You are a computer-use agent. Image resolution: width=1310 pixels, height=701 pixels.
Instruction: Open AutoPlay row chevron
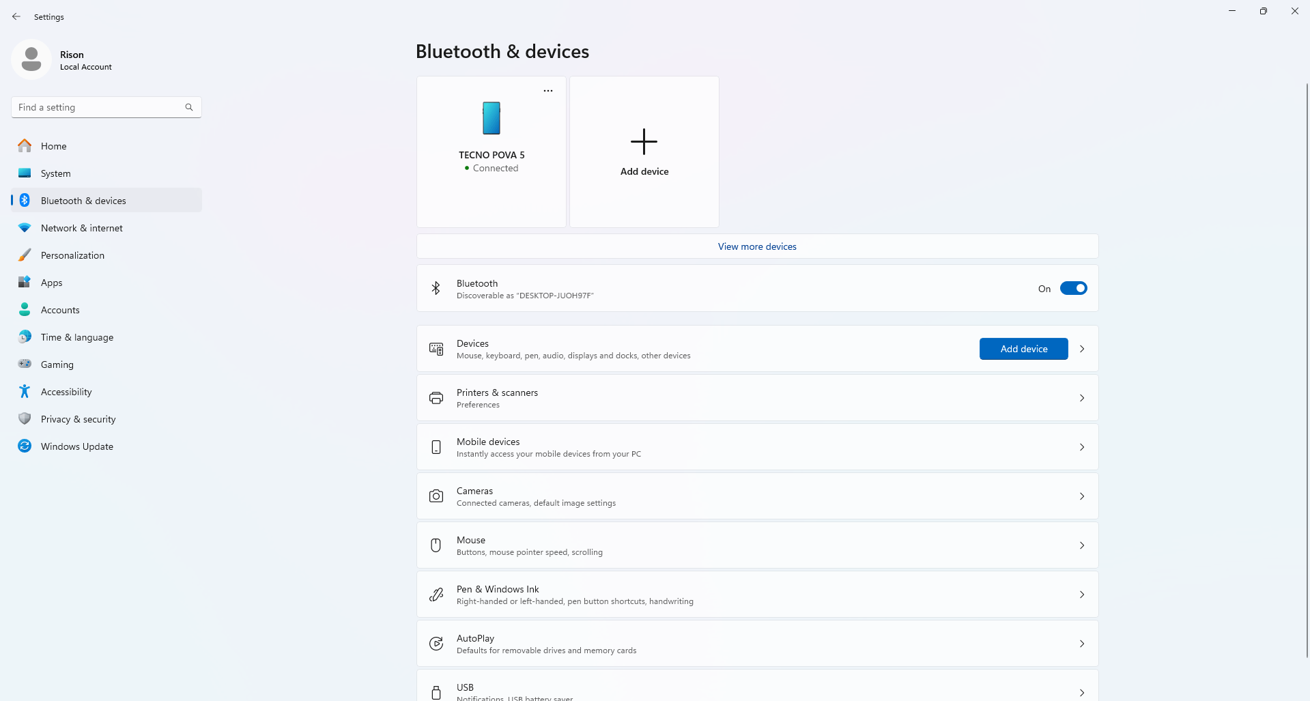(x=1082, y=644)
